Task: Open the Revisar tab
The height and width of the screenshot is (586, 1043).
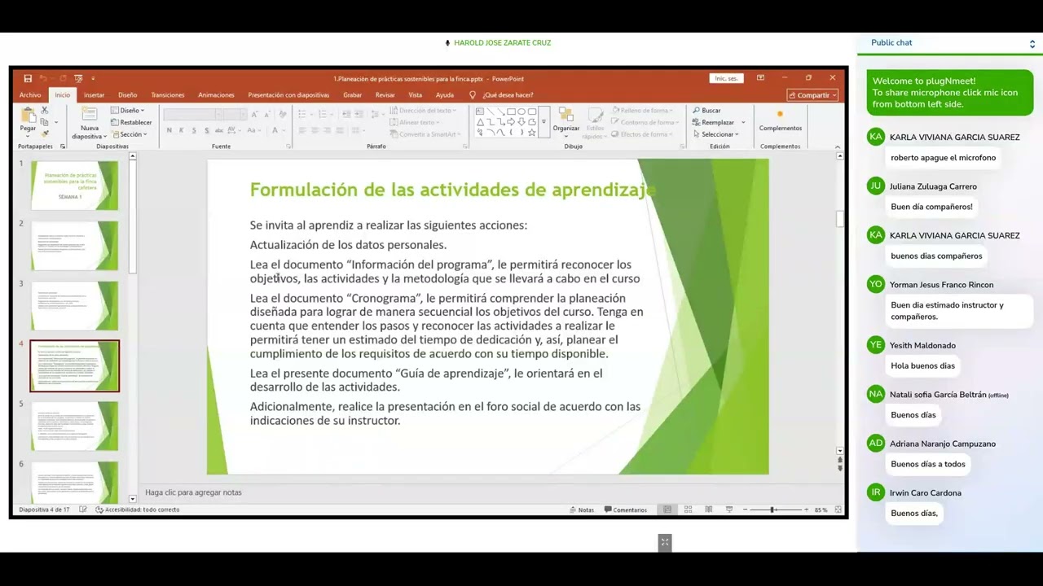Action: (x=385, y=95)
